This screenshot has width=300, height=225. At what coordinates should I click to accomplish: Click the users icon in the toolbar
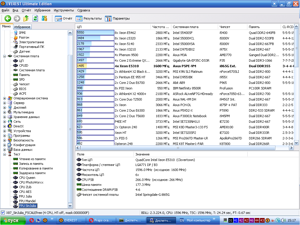pyautogui.click(x=44, y=18)
